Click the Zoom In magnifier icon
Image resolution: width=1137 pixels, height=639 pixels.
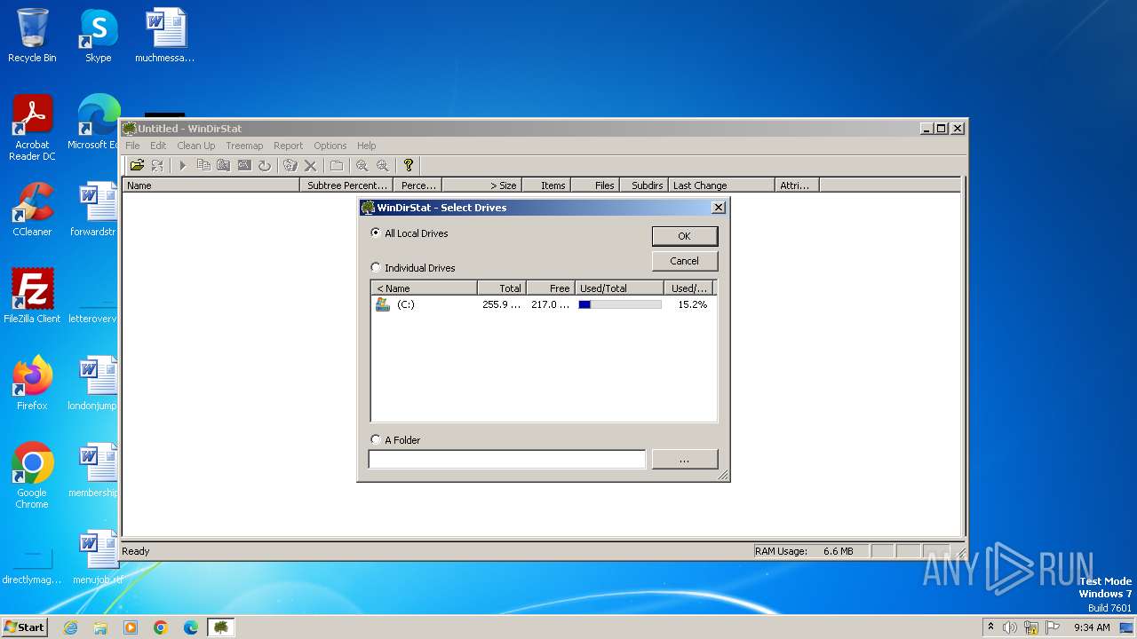click(x=362, y=165)
